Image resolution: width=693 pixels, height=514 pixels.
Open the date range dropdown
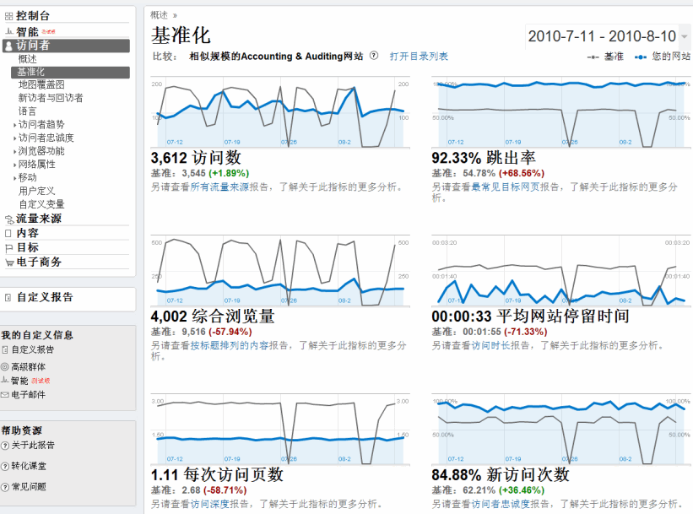(684, 36)
